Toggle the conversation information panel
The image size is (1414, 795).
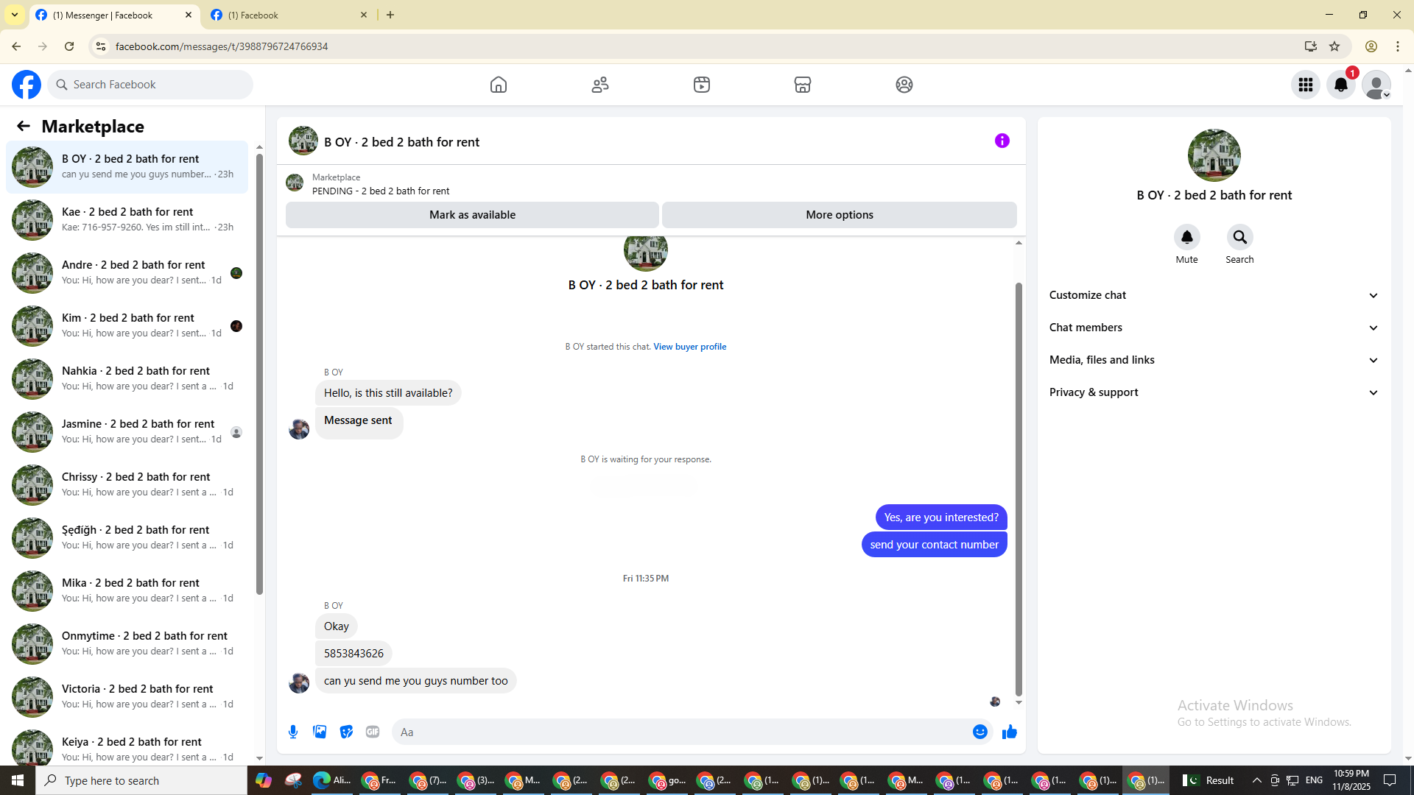tap(1002, 141)
